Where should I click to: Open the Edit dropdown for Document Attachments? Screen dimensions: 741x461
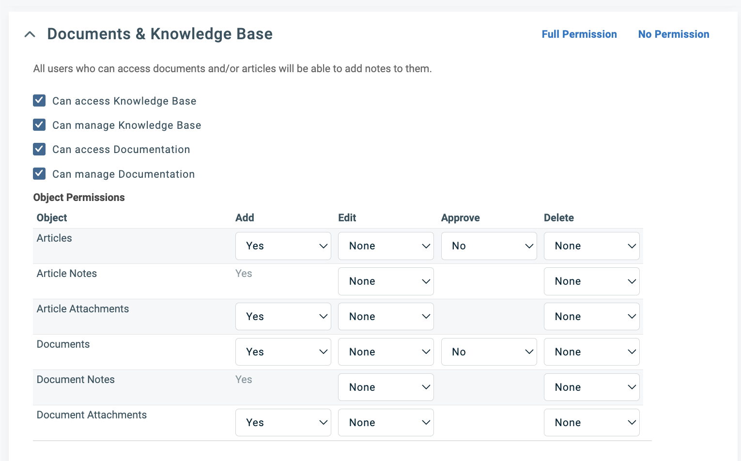[386, 422]
